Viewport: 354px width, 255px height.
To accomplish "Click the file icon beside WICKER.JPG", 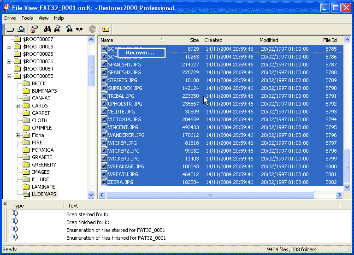I will (104, 143).
